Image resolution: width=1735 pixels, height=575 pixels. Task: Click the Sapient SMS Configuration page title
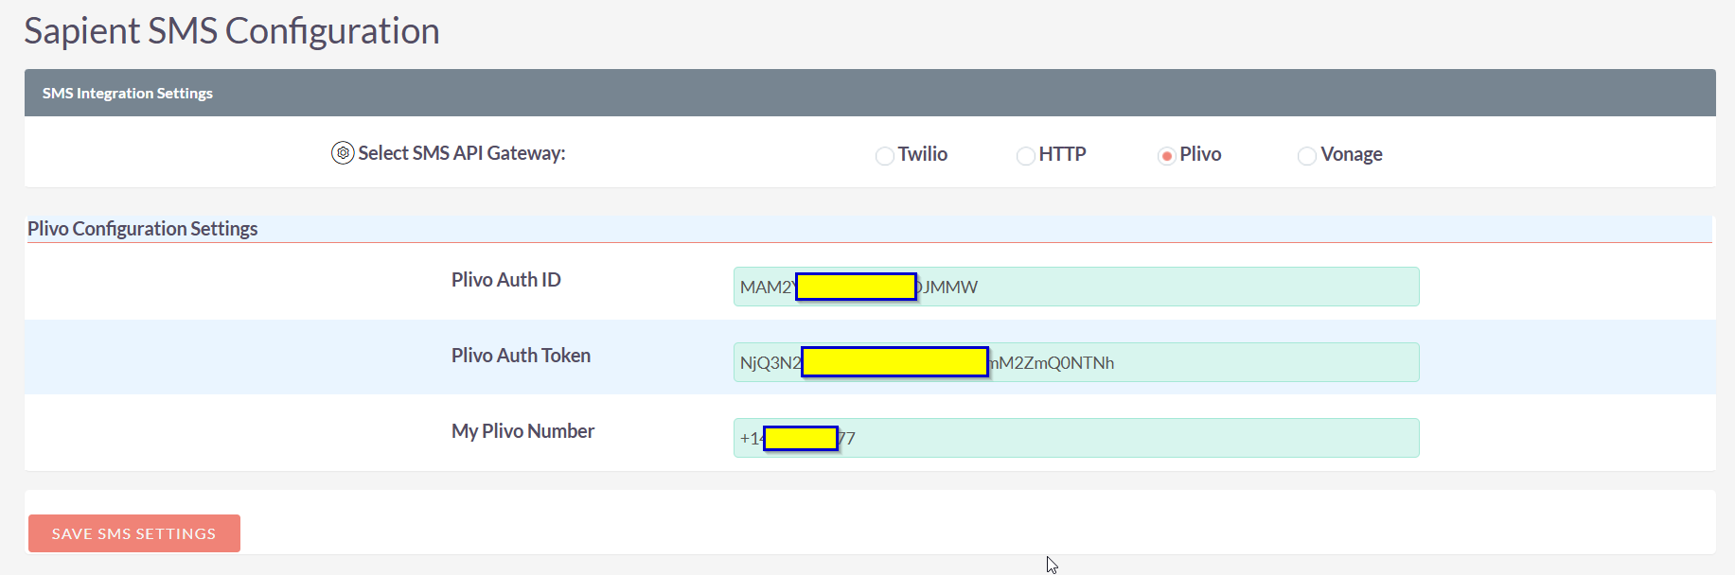(x=232, y=31)
